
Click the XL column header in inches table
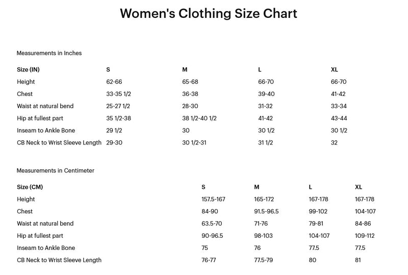coord(335,69)
